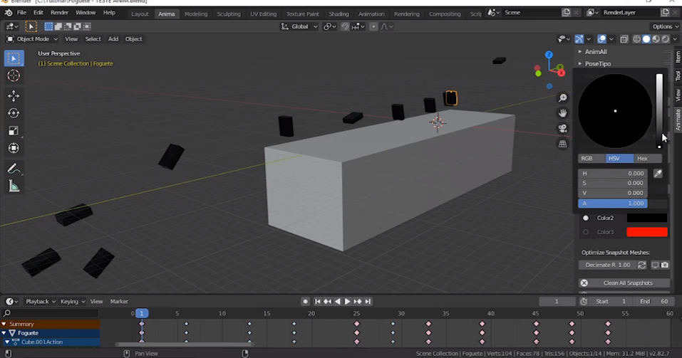The image size is (682, 358).
Task: Select the Scale tool
Action: (x=14, y=131)
